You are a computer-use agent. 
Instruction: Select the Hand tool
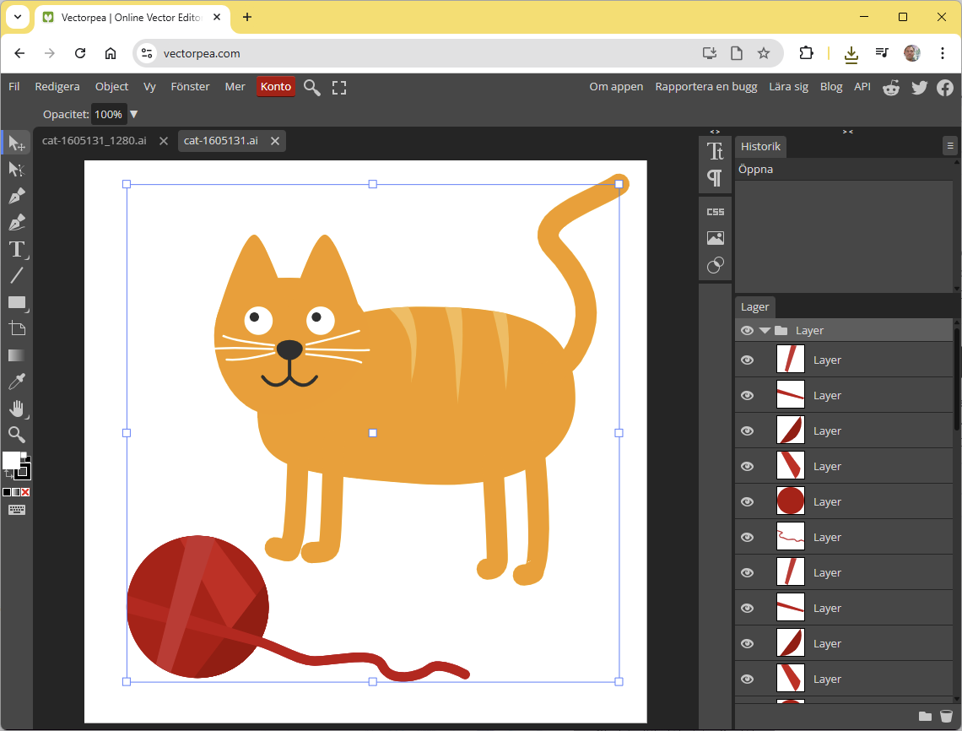point(17,409)
